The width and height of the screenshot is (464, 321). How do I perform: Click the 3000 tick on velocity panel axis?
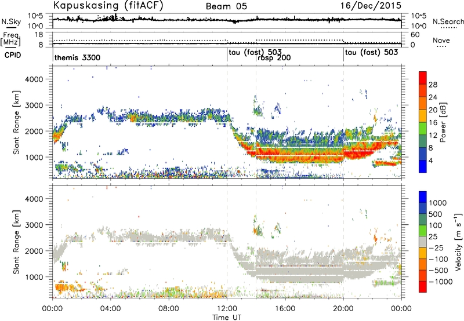[x=34, y=225]
